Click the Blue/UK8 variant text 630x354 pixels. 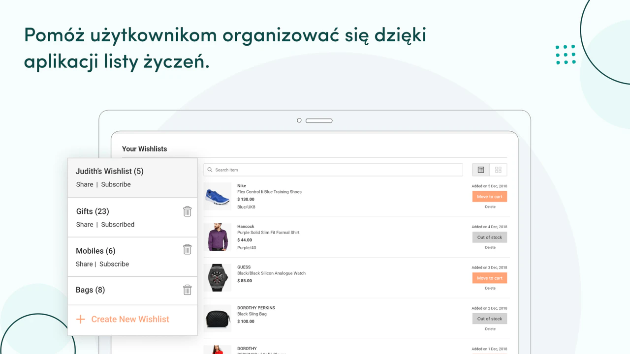(x=246, y=207)
